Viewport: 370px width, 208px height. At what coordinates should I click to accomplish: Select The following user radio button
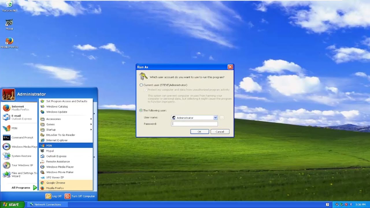pyautogui.click(x=141, y=110)
